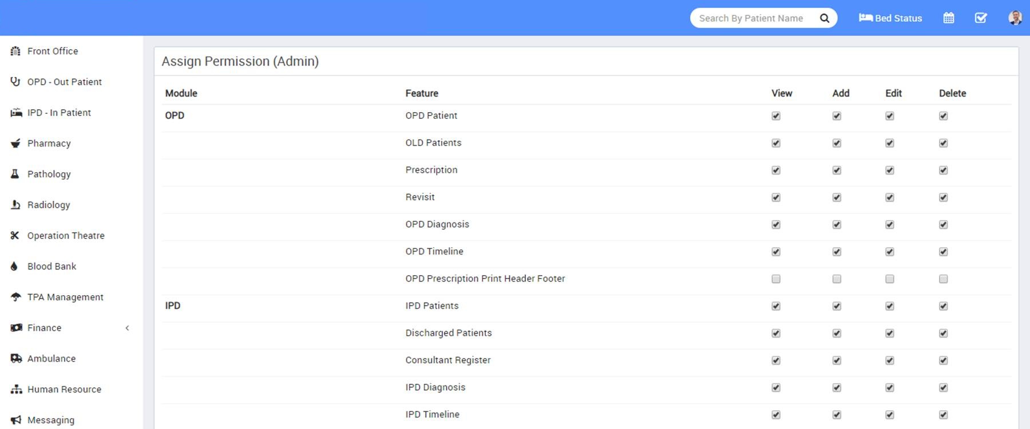Open Operation Theatre menu item

[71, 235]
